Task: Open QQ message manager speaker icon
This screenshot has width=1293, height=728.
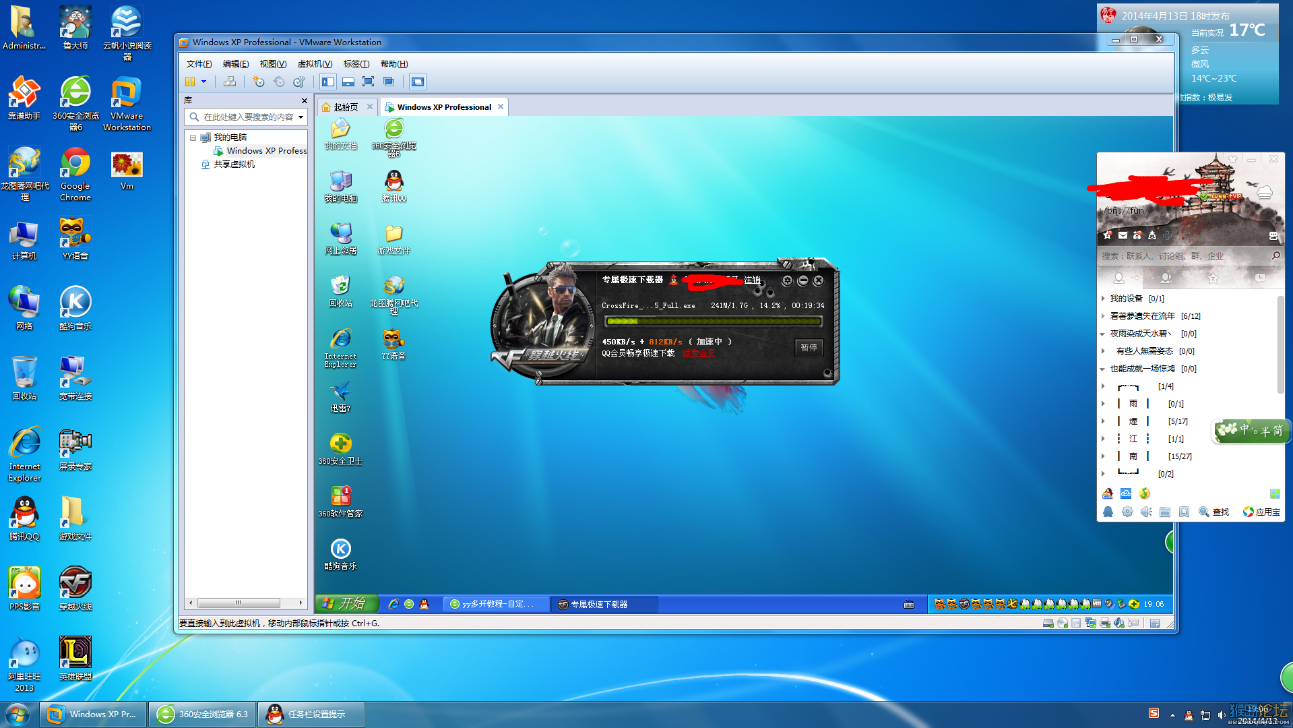Action: tap(1146, 512)
